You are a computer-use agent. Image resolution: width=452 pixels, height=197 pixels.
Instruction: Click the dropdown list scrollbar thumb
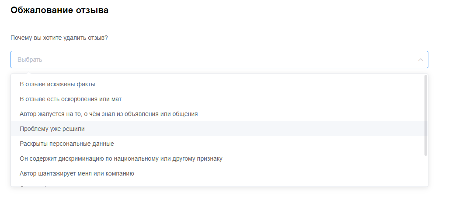pos(426,115)
